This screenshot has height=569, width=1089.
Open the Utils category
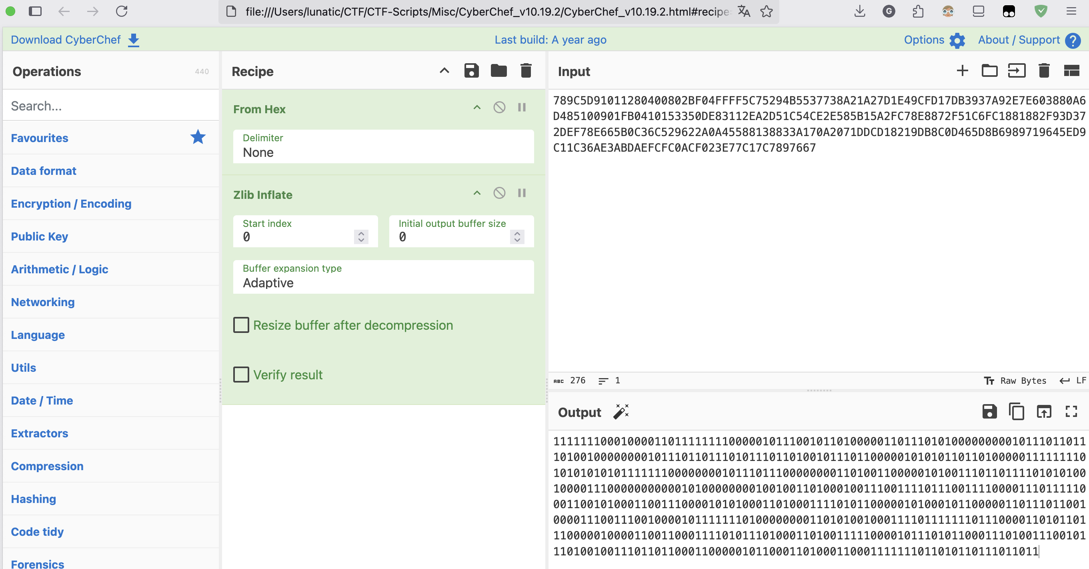111,367
